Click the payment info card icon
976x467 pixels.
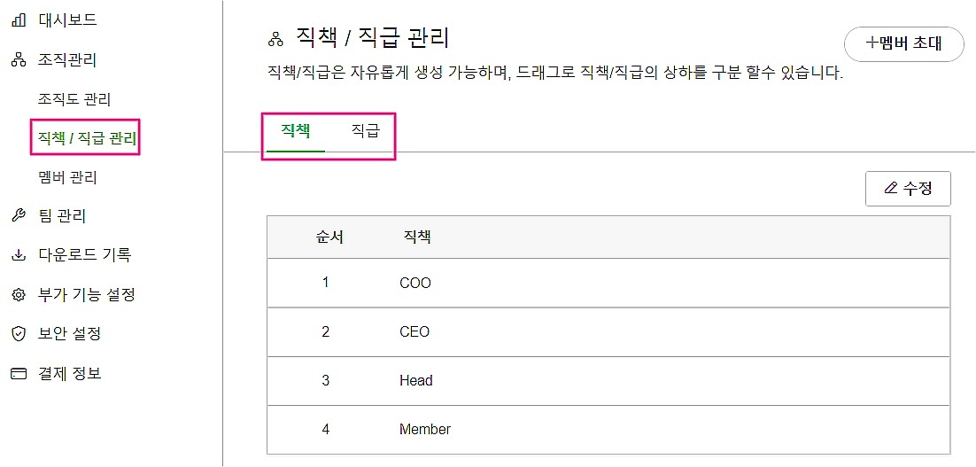18,374
